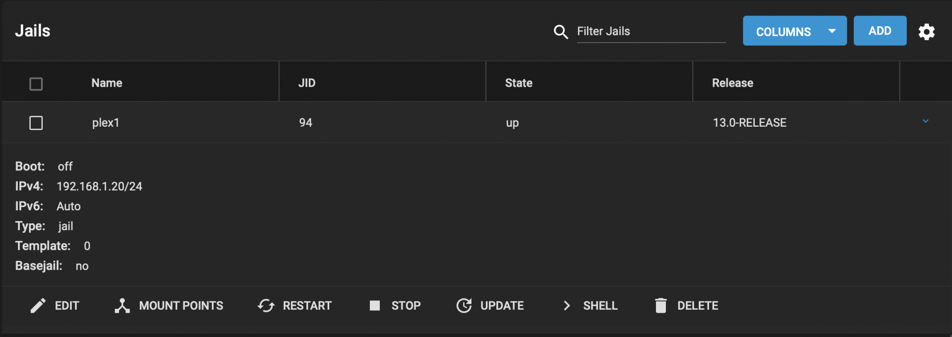Click the Delete trash can icon

(x=660, y=306)
